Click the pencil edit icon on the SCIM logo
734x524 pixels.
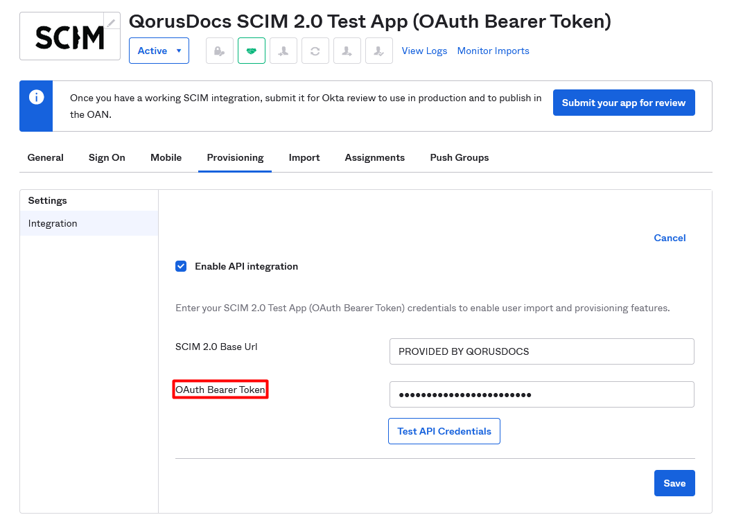[x=111, y=22]
